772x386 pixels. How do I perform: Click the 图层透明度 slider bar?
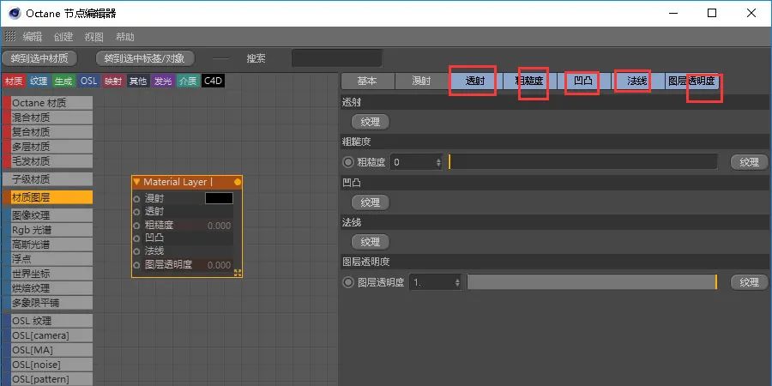point(592,282)
